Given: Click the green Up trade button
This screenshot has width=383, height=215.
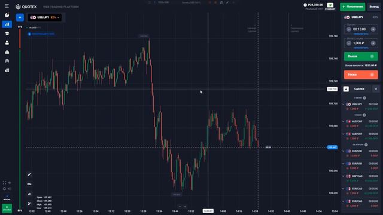Looking at the screenshot, I should click(361, 56).
